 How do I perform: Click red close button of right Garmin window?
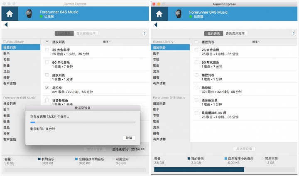154,4
